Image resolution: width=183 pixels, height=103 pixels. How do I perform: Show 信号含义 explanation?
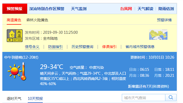coord(32,47)
